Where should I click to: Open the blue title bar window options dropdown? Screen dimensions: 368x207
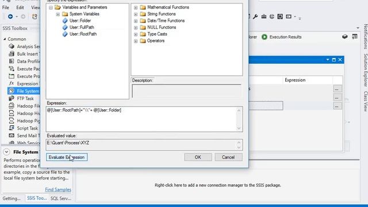[x=328, y=60]
